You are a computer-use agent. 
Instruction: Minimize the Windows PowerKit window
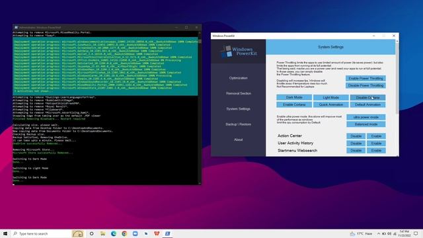click(x=373, y=36)
